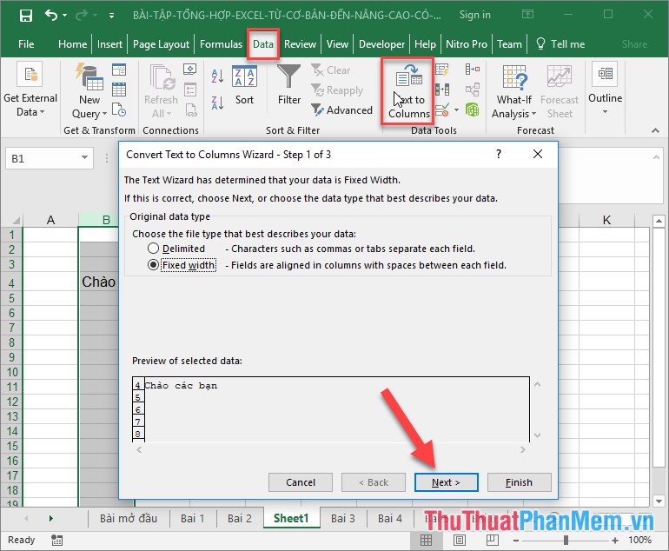Click the preview scroll right arrow
Screen dimensions: 669x551
(523, 450)
